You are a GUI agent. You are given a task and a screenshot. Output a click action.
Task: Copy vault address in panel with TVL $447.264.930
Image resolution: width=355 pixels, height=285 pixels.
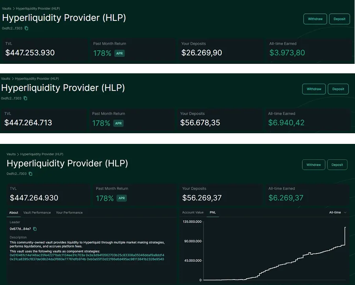tap(31, 174)
